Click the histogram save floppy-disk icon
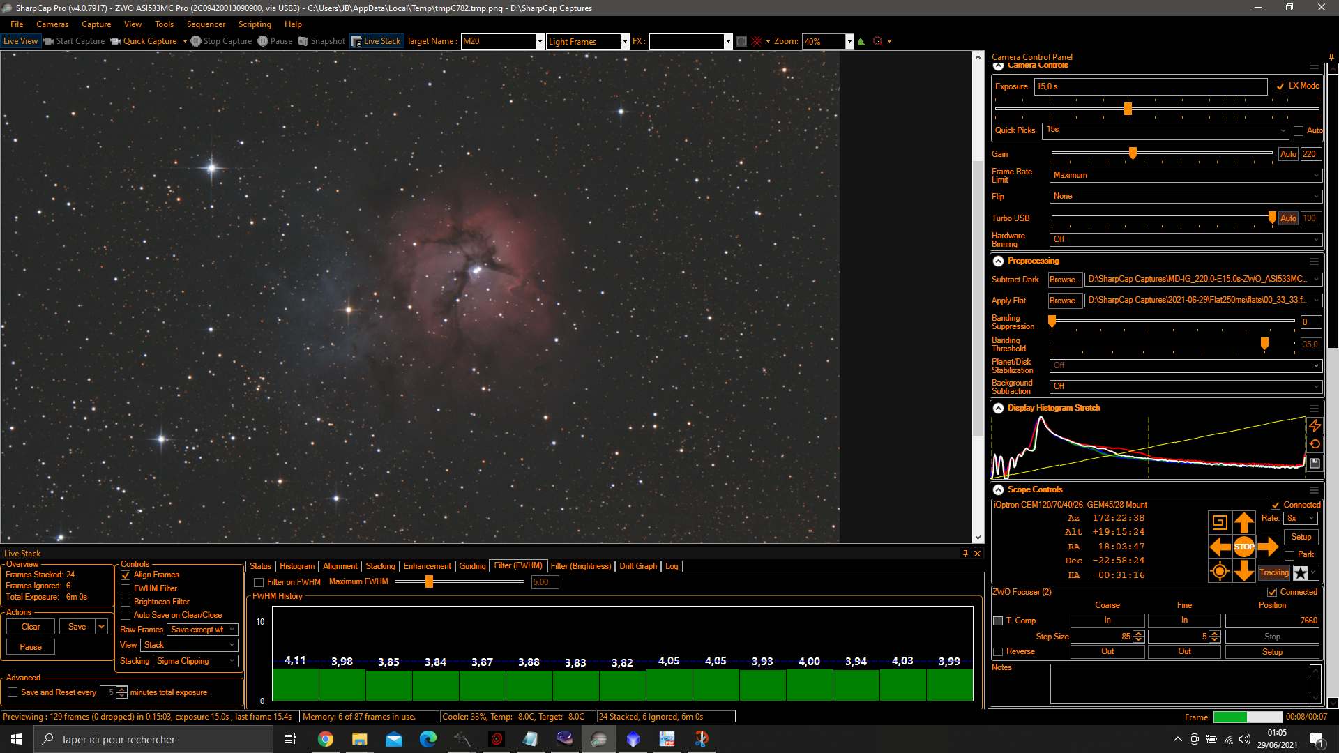 1315,463
